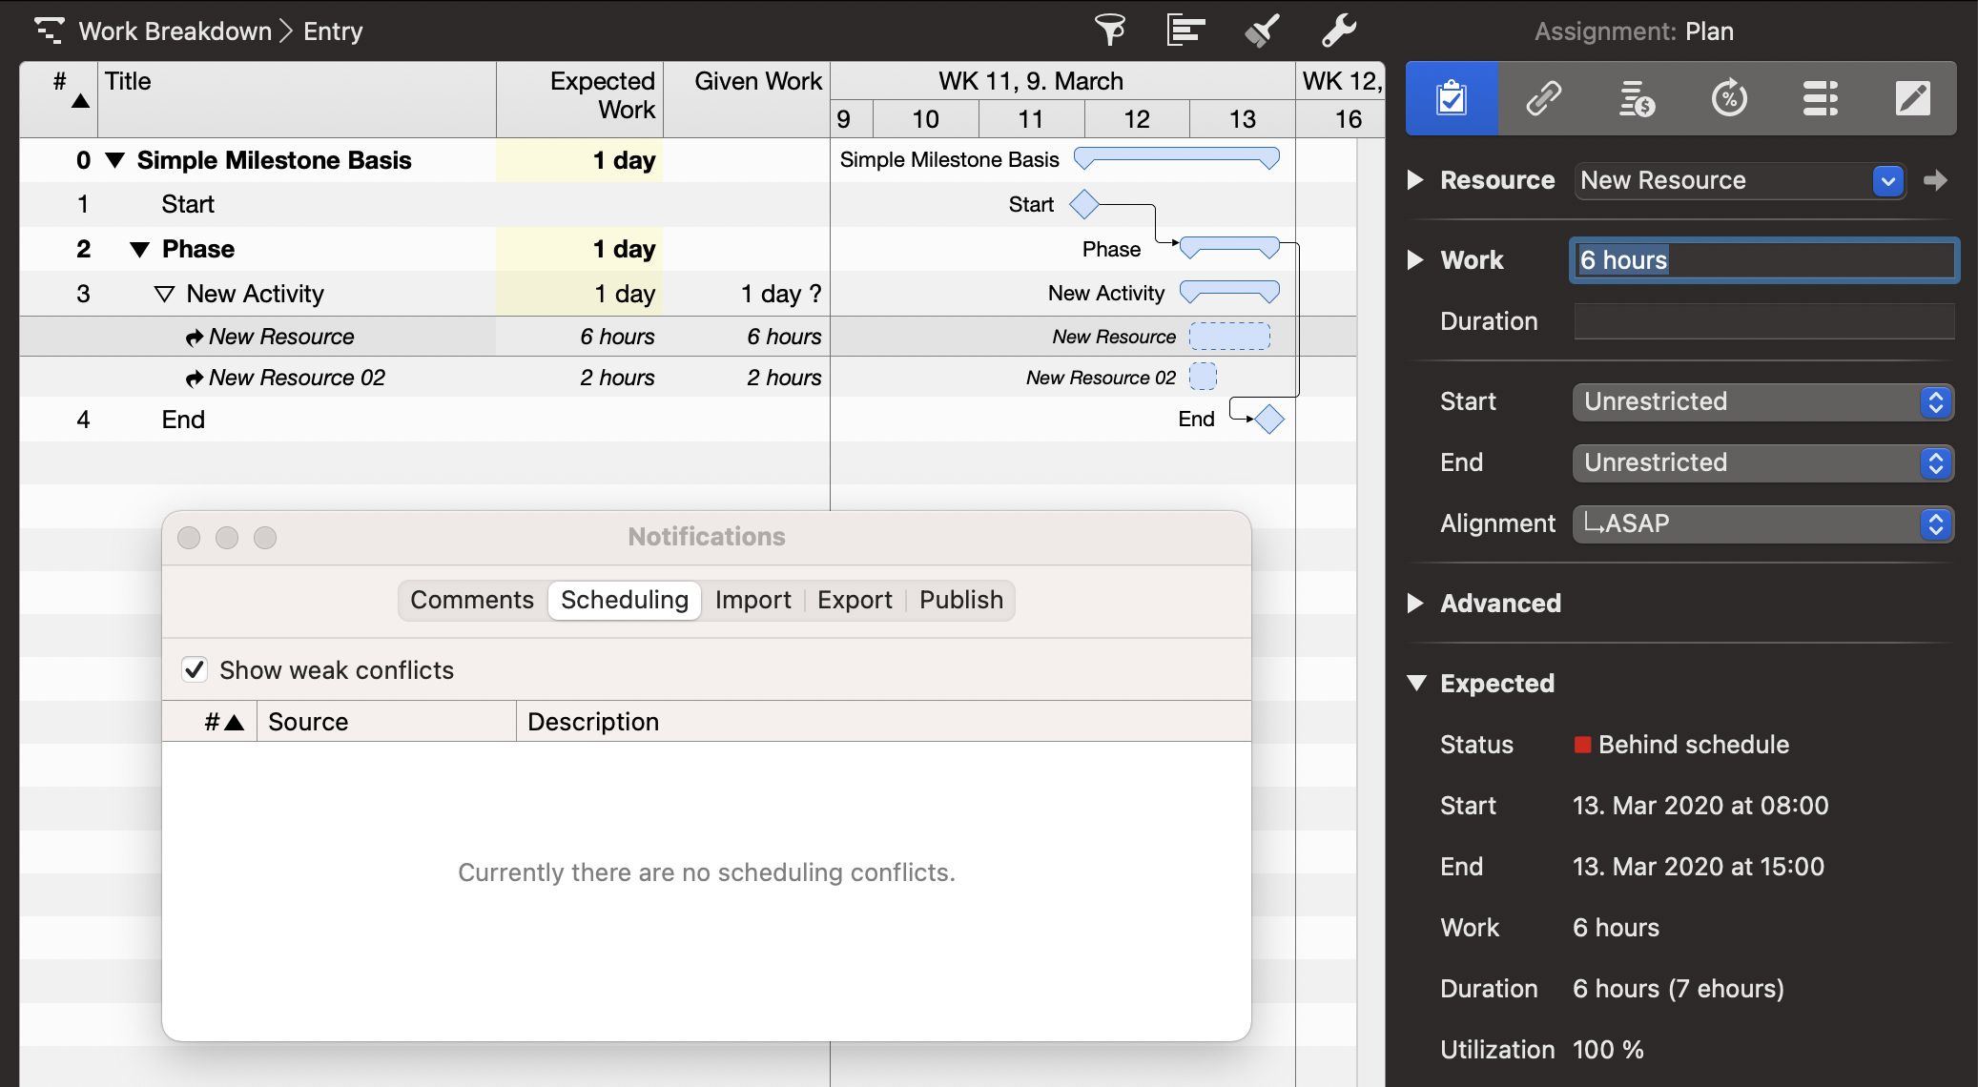Viewport: 1978px width, 1087px height.
Task: Collapse the Simple Milestone Basis group
Action: click(115, 160)
